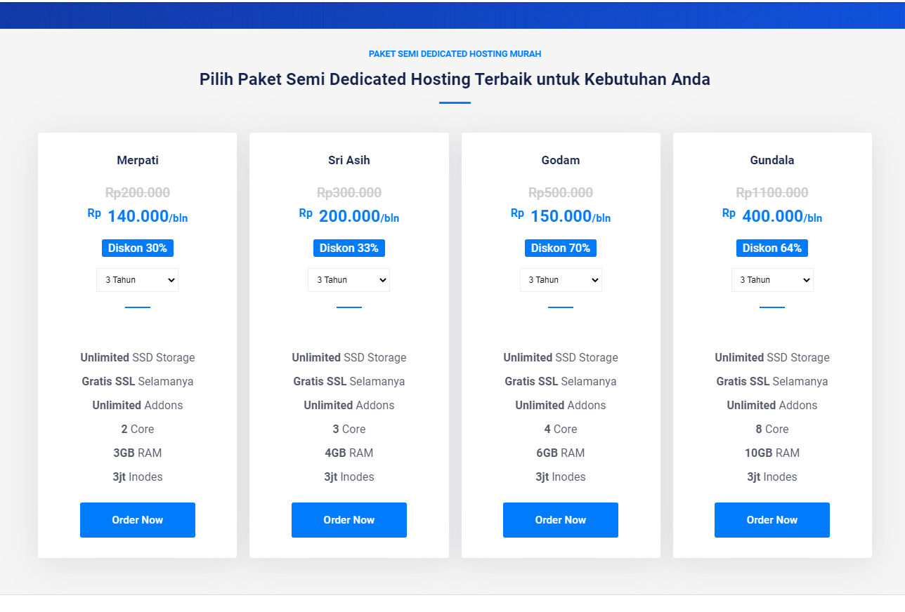Click the Diskon 30% badge
Image resolution: width=905 pixels, height=612 pixels.
click(138, 248)
